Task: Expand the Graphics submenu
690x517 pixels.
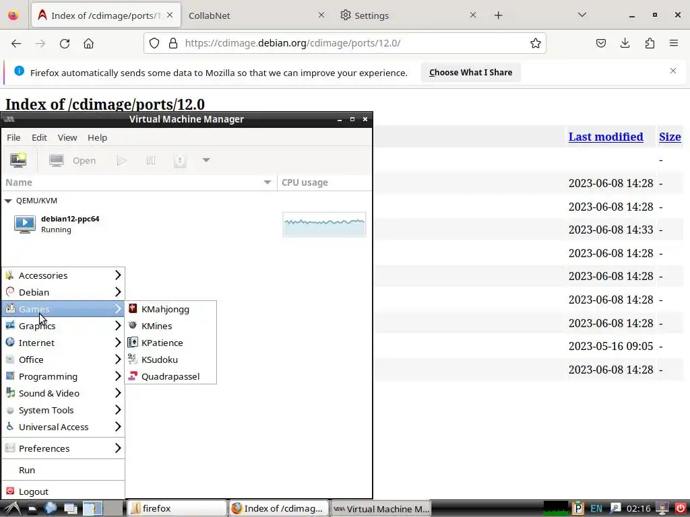Action: click(63, 326)
